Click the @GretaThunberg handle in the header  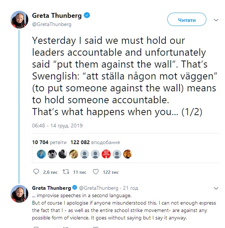51,25
